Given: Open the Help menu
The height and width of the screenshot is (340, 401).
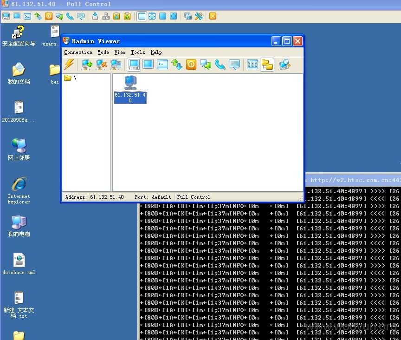Looking at the screenshot, I should coord(156,52).
